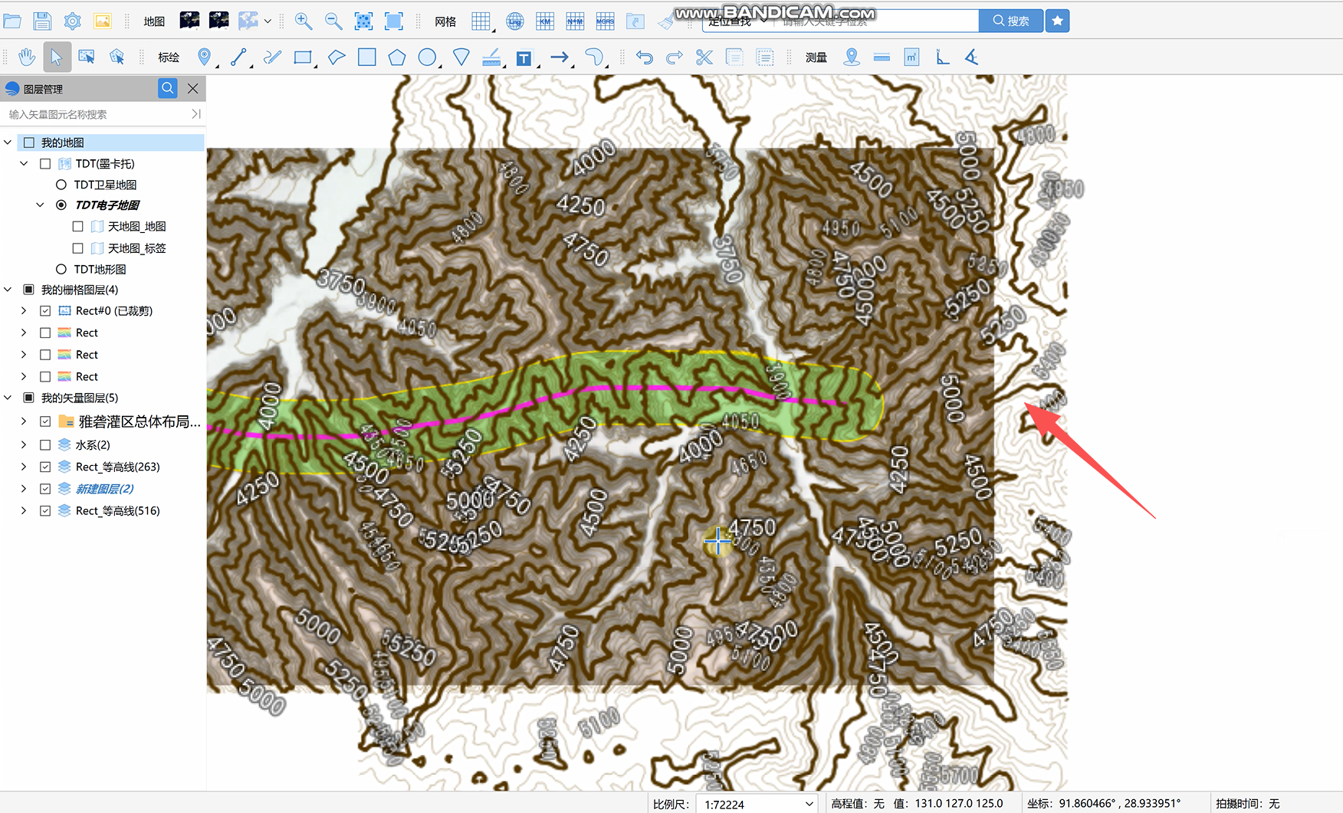Open the 比例尺 scale dropdown
This screenshot has height=813, width=1343.
(x=809, y=804)
